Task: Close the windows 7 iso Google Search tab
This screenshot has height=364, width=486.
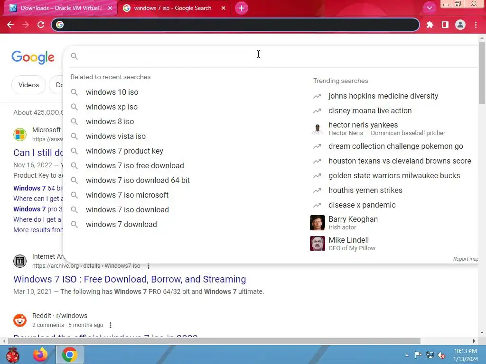Action: point(224,8)
